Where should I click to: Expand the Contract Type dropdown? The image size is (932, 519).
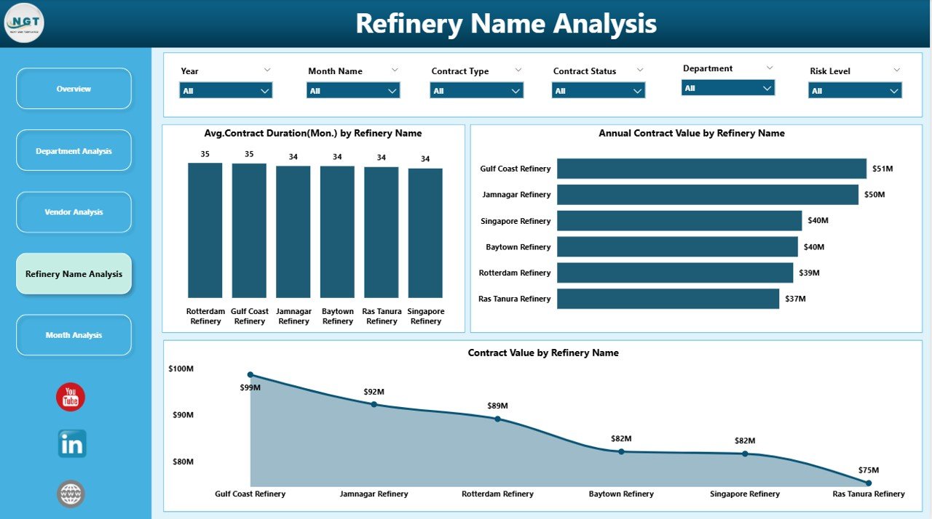point(517,90)
